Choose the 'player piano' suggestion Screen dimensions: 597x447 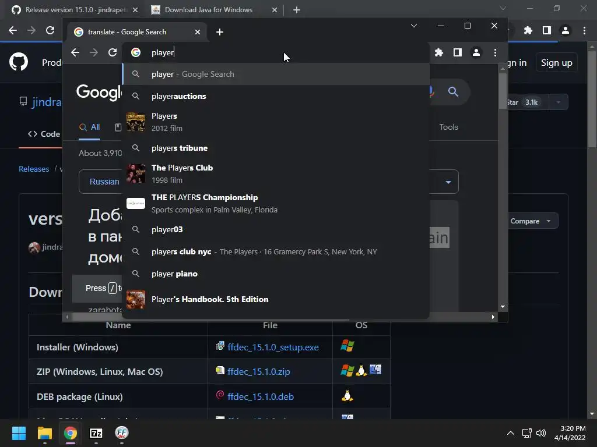tap(276, 274)
